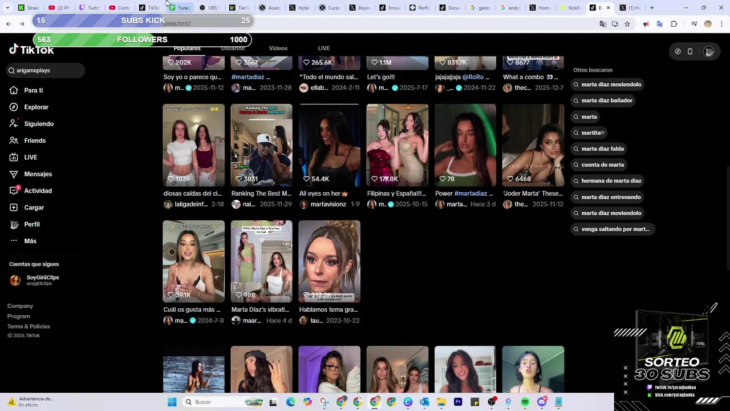Click the laligadeinf... username

(x=191, y=204)
